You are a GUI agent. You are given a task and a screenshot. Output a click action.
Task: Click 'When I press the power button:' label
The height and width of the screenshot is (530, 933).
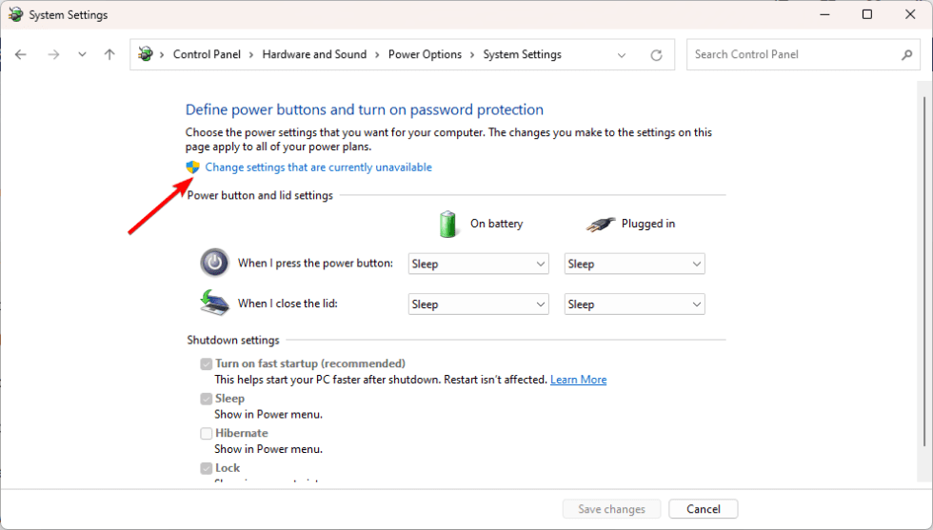tap(315, 263)
